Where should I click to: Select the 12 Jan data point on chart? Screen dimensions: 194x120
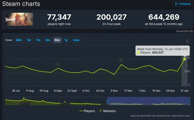click(185, 59)
